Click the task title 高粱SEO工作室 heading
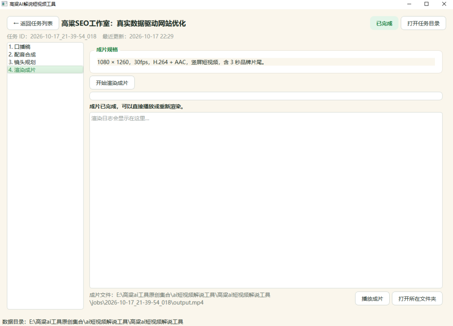 coord(123,23)
